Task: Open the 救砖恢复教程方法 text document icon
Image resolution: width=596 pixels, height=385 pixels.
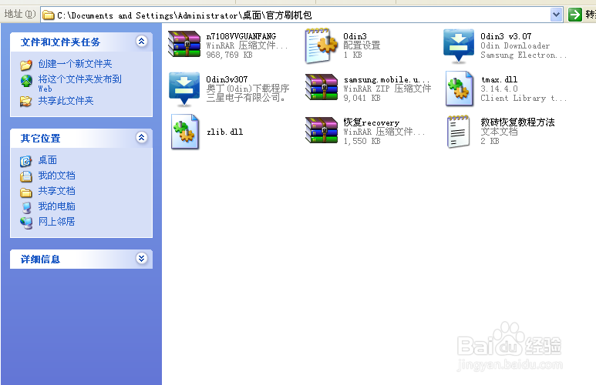Action: click(x=458, y=132)
